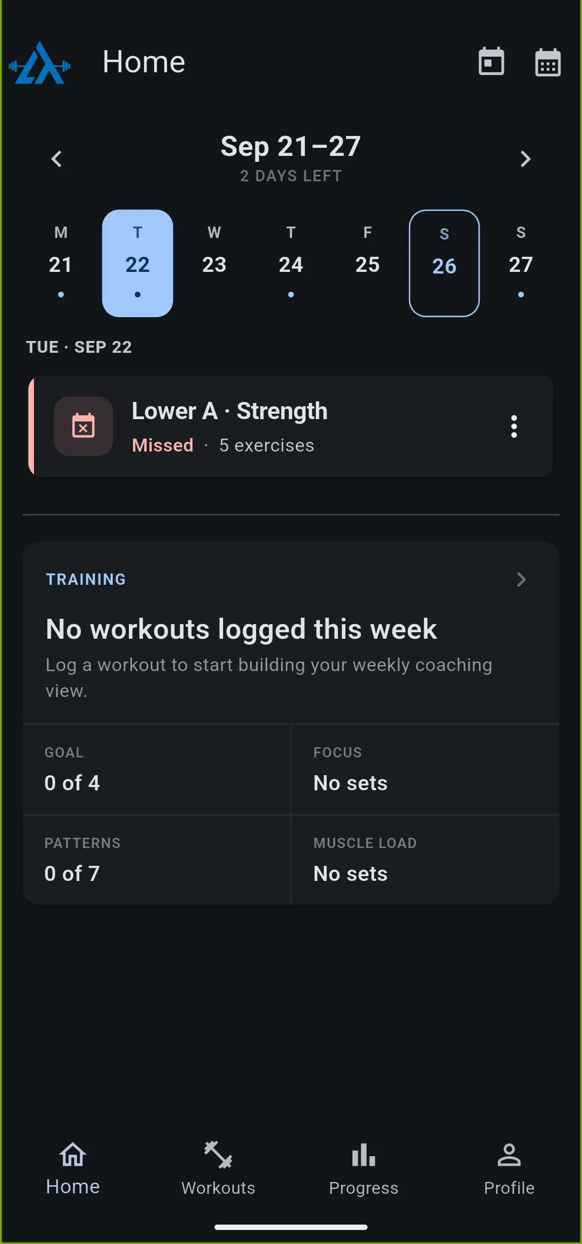Click the missed workout calendar icon
Image resolution: width=582 pixels, height=1244 pixels.
coord(84,426)
